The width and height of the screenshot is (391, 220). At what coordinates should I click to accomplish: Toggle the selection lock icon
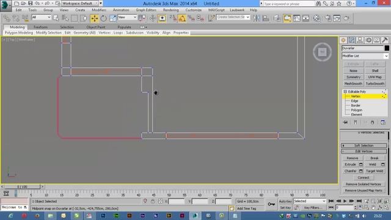153,201
